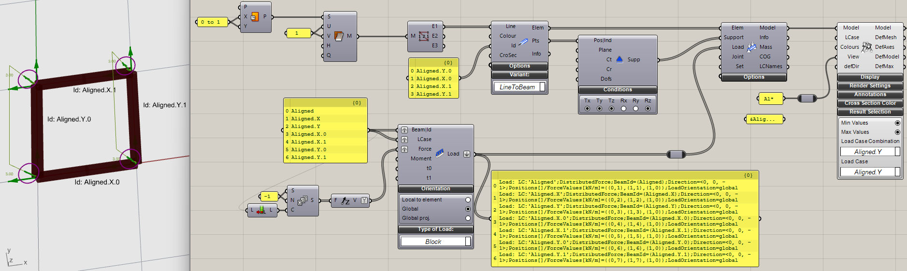Click the Load component icon

pyautogui.click(x=440, y=154)
